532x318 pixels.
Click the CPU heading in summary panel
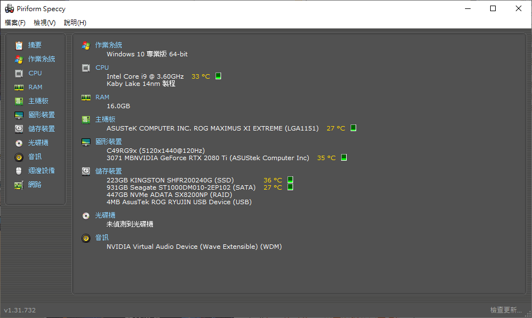[102, 68]
